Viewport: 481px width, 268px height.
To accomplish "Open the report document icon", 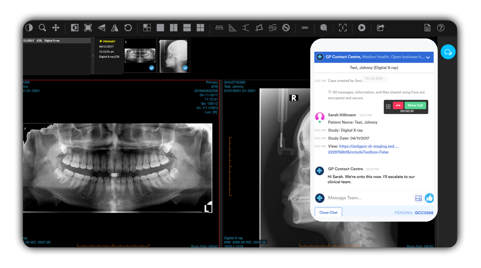I will tap(427, 28).
